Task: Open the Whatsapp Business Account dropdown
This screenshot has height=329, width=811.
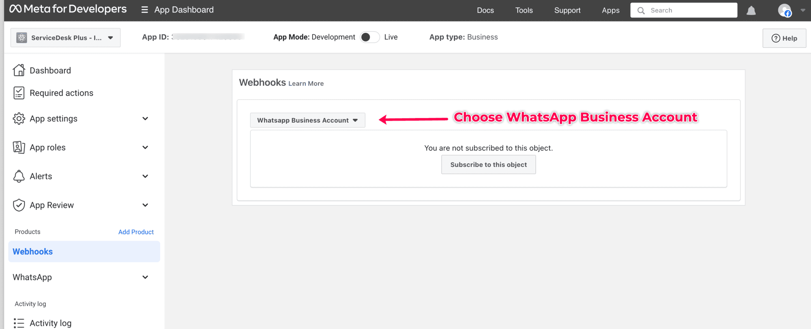Action: (307, 120)
